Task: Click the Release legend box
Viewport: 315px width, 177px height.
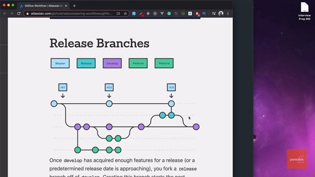Action: tap(86, 63)
